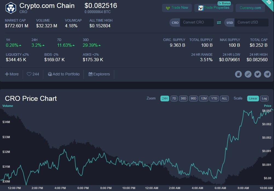Click the swap currencies arrows icon
The height and width of the screenshot is (191, 274).
coord(219,22)
